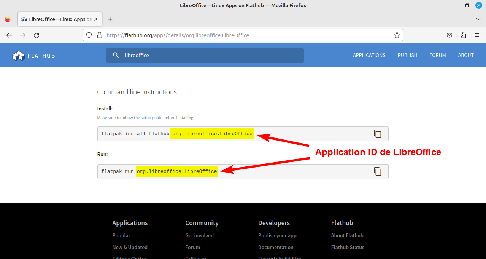Viewport: 486px width, 259px height.
Task: Close the LibreOffice Flathub tab
Action: click(96, 19)
